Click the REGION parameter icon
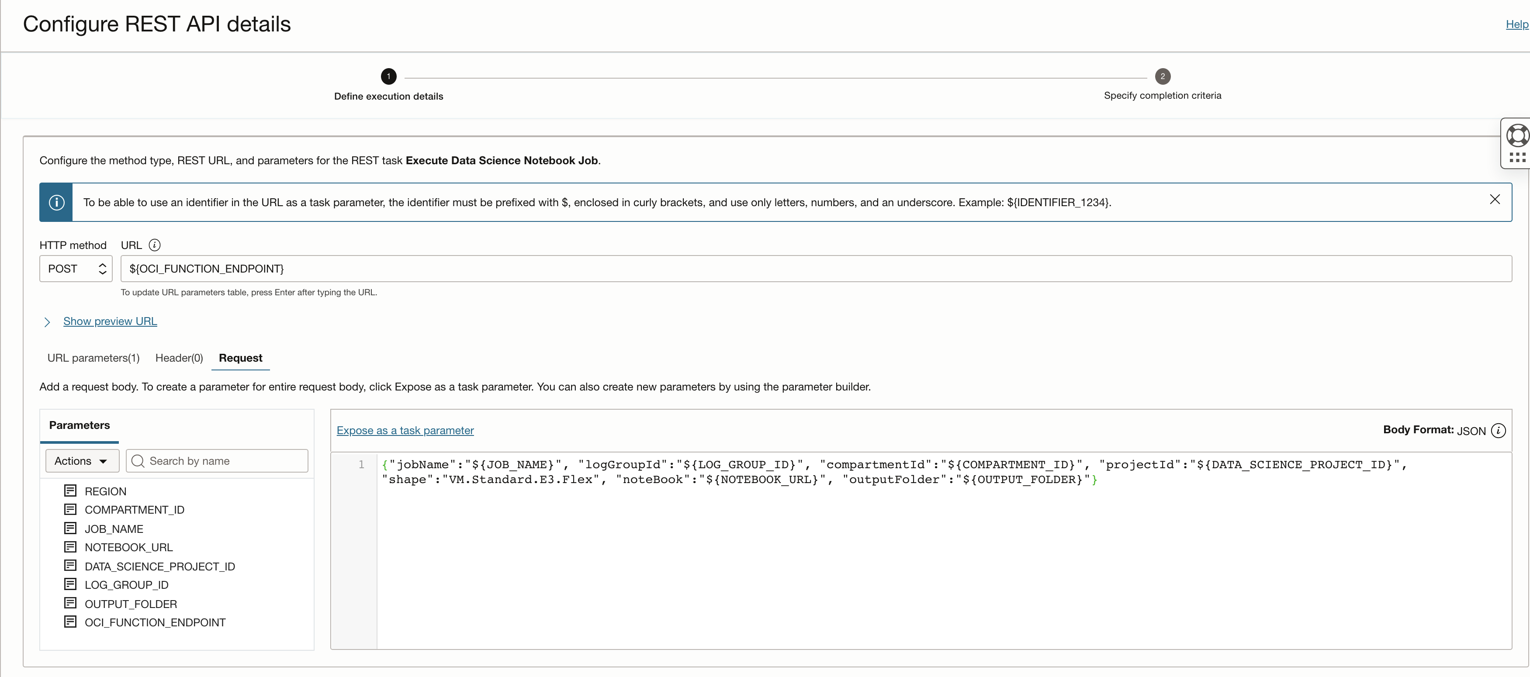 coord(70,490)
